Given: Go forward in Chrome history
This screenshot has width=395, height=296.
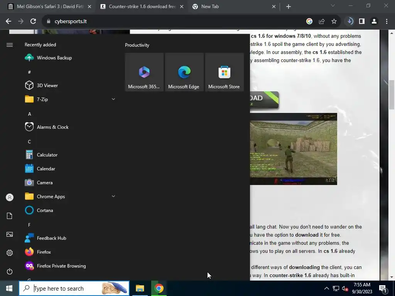Looking at the screenshot, I should (x=21, y=22).
